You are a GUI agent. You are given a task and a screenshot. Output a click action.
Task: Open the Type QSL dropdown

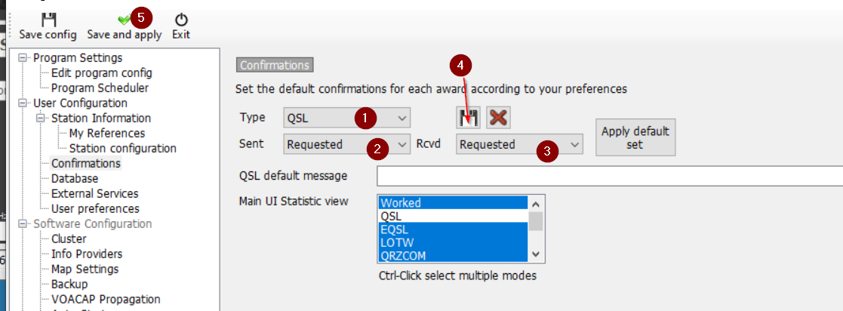pos(346,118)
